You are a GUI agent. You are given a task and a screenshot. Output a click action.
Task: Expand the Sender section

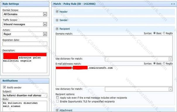click(x=57, y=20)
